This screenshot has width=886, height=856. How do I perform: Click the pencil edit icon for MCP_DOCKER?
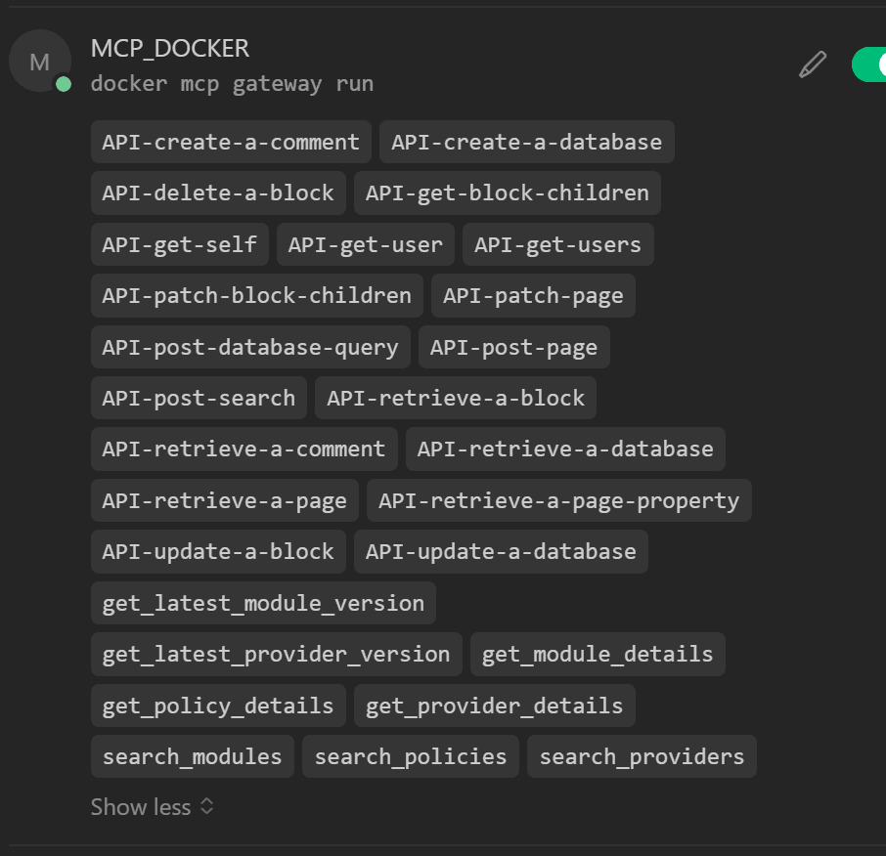tap(812, 65)
